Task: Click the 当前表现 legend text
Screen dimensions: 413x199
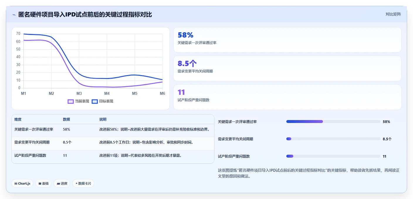Action: pos(82,101)
